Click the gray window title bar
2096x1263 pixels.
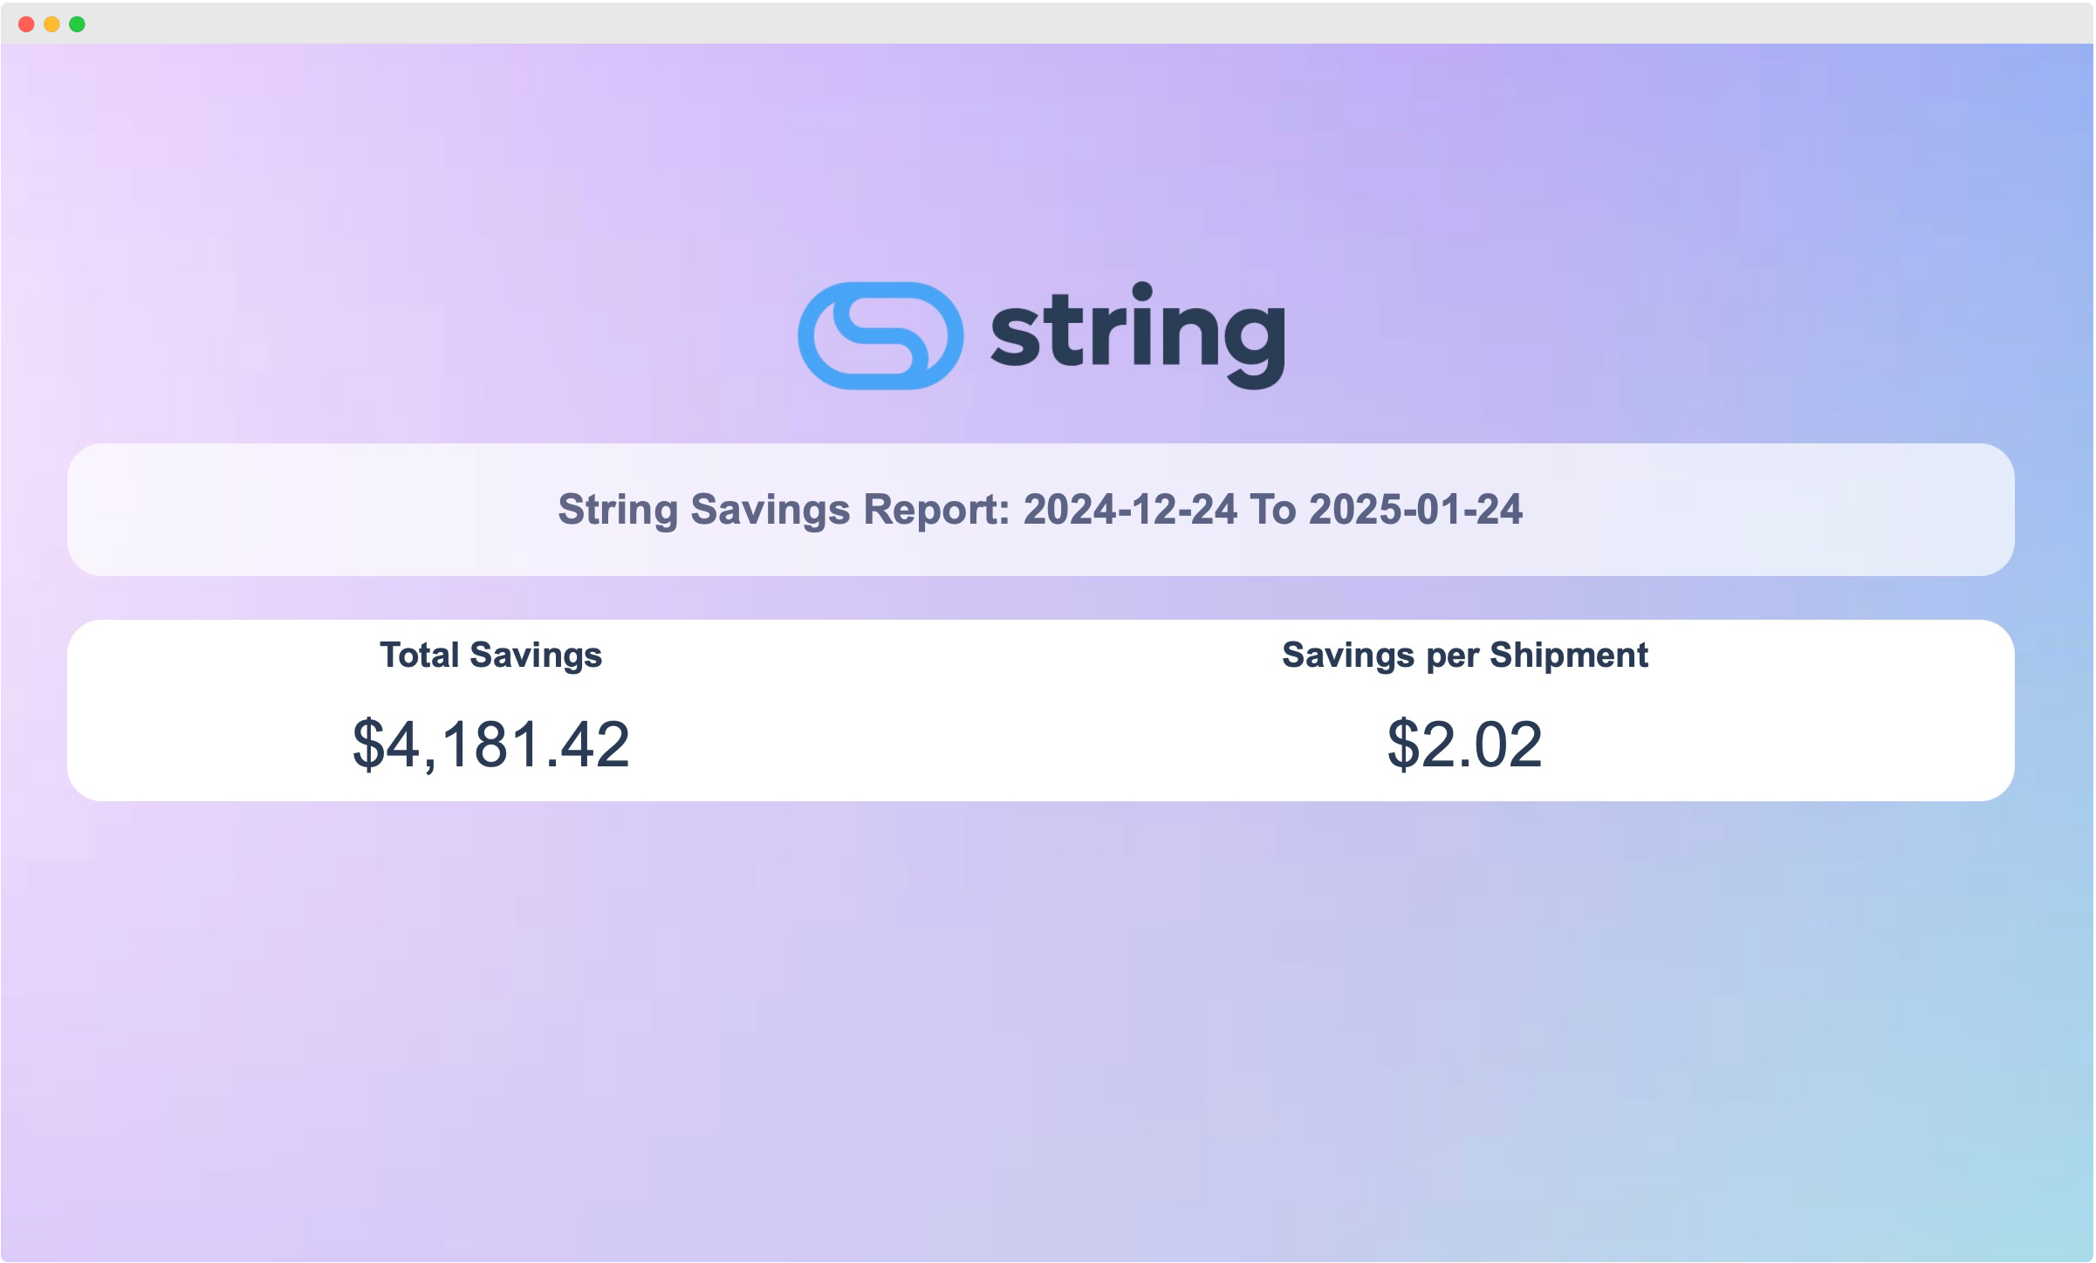click(x=1047, y=24)
